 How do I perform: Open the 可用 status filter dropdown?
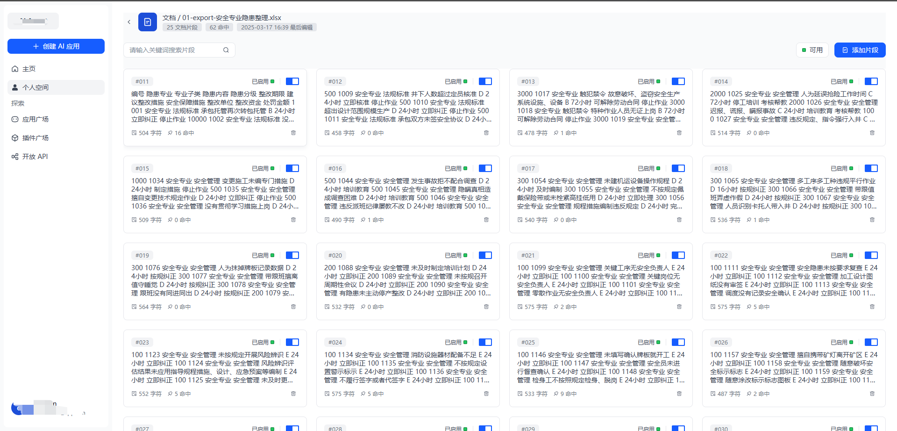coord(812,50)
